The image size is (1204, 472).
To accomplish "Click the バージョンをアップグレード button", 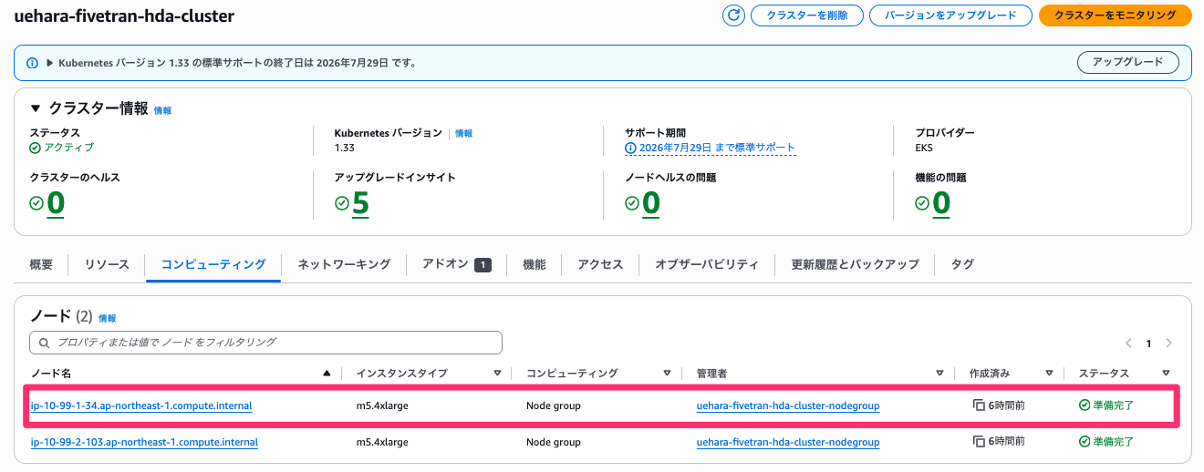I will (950, 15).
